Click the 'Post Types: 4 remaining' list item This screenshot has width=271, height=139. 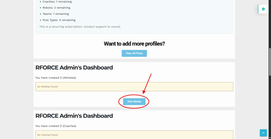59,20
